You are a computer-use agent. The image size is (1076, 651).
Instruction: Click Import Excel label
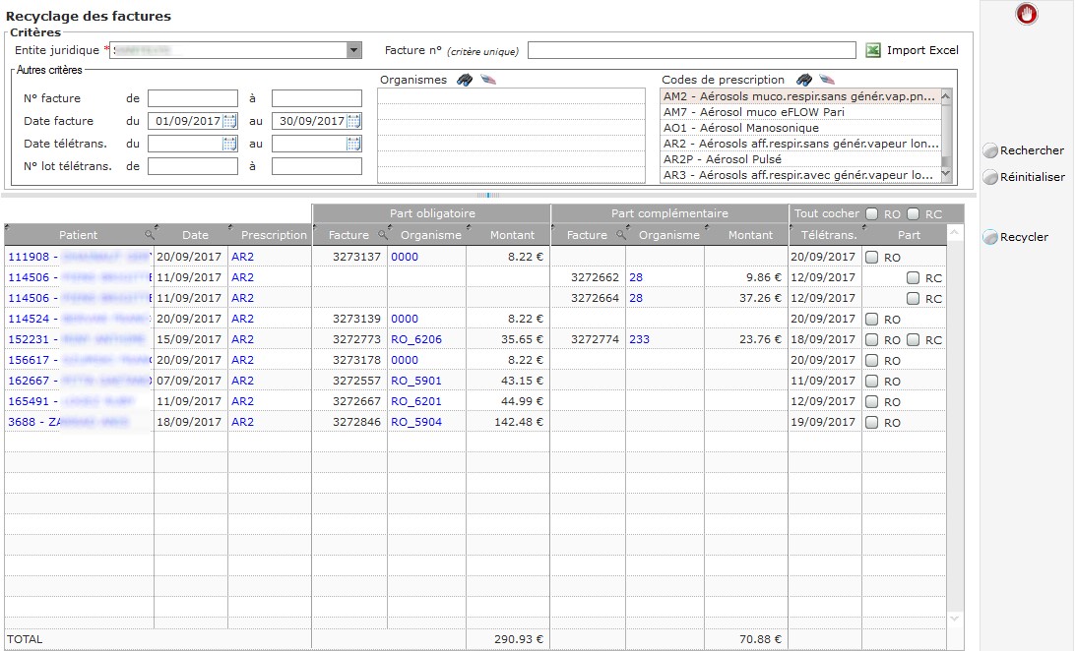click(x=922, y=50)
